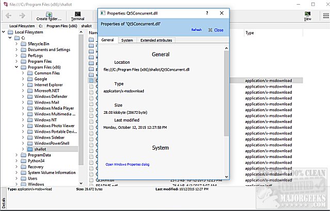Open Windows Properties dialog link
Screen dimensions: 330x211
[x=127, y=164]
